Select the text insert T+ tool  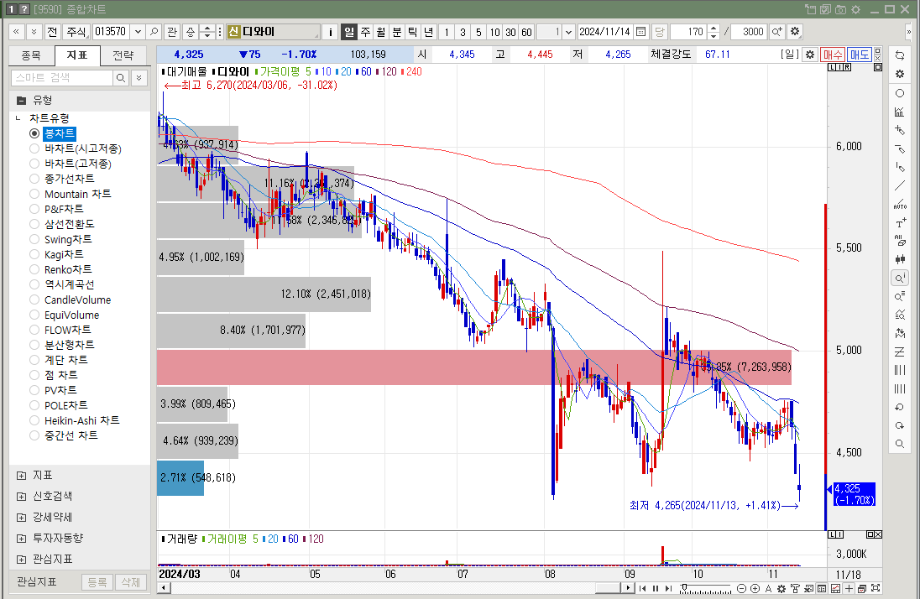coord(900,223)
